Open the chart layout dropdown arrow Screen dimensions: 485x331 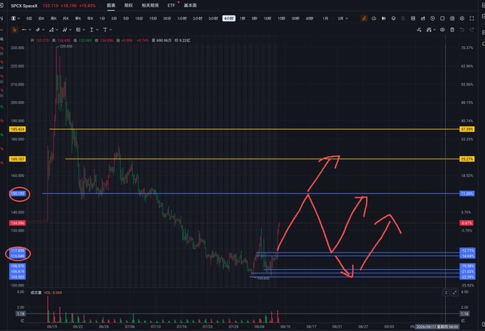tap(19, 19)
